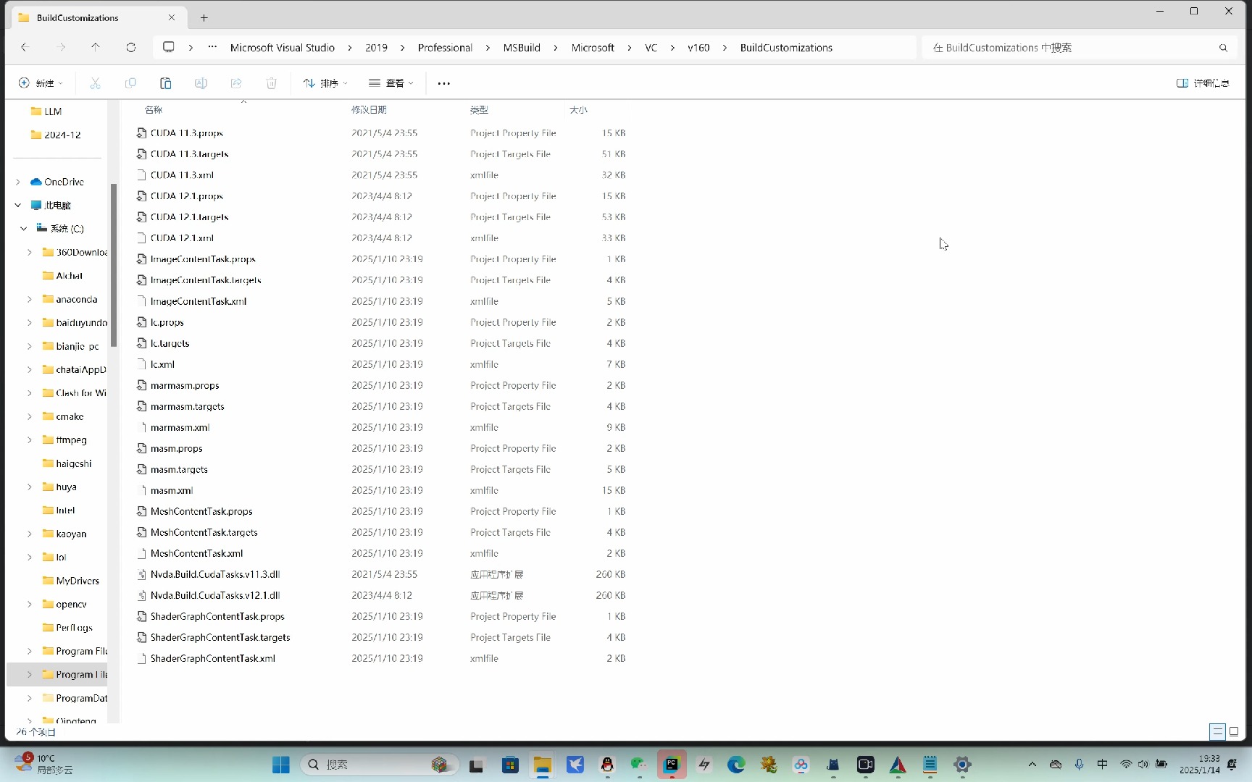Click the Share toolbar icon
This screenshot has width=1252, height=782.
pos(236,83)
